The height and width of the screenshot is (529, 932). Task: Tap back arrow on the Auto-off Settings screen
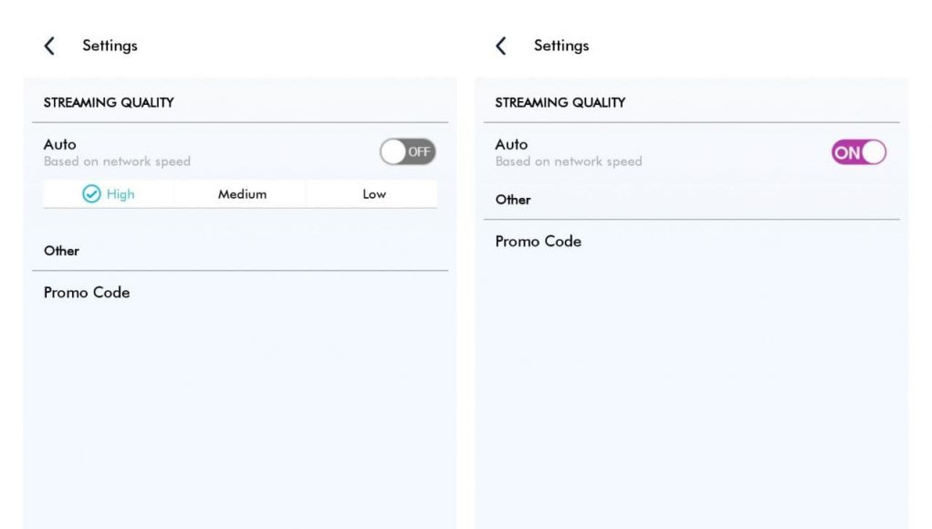point(49,46)
